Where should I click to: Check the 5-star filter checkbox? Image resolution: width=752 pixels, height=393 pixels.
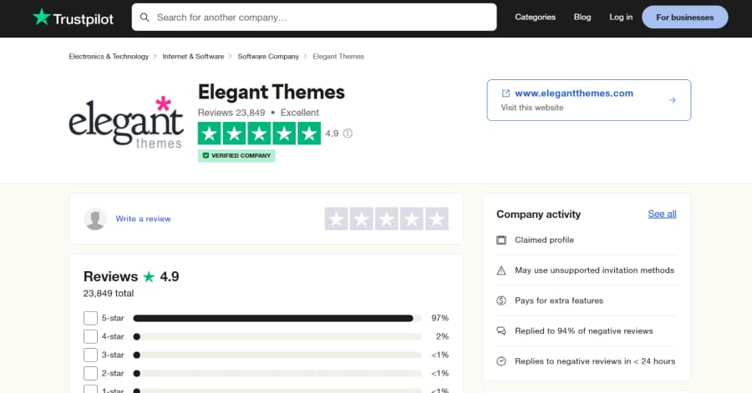[x=90, y=318]
